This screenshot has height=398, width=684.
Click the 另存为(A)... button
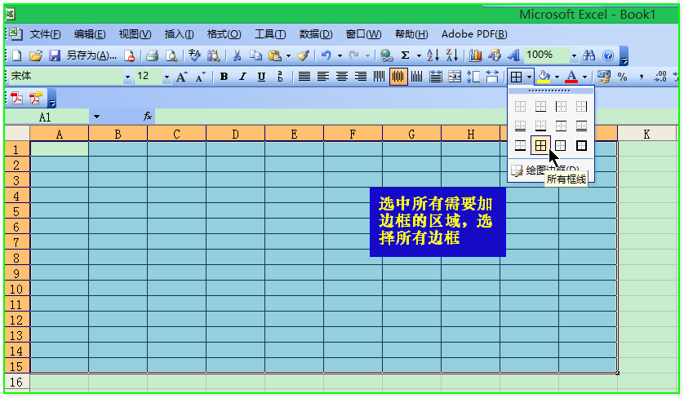pos(91,55)
